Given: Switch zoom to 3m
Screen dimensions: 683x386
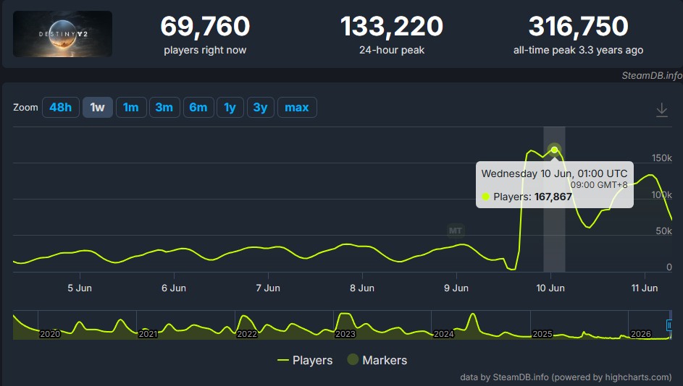Looking at the screenshot, I should point(164,108).
